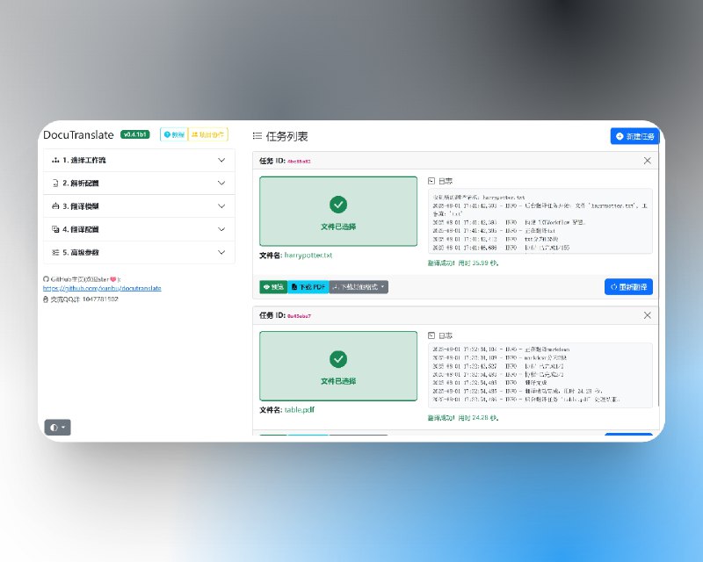This screenshot has width=703, height=562.
Task: Click the 教程 tutorial badge
Action: click(174, 134)
